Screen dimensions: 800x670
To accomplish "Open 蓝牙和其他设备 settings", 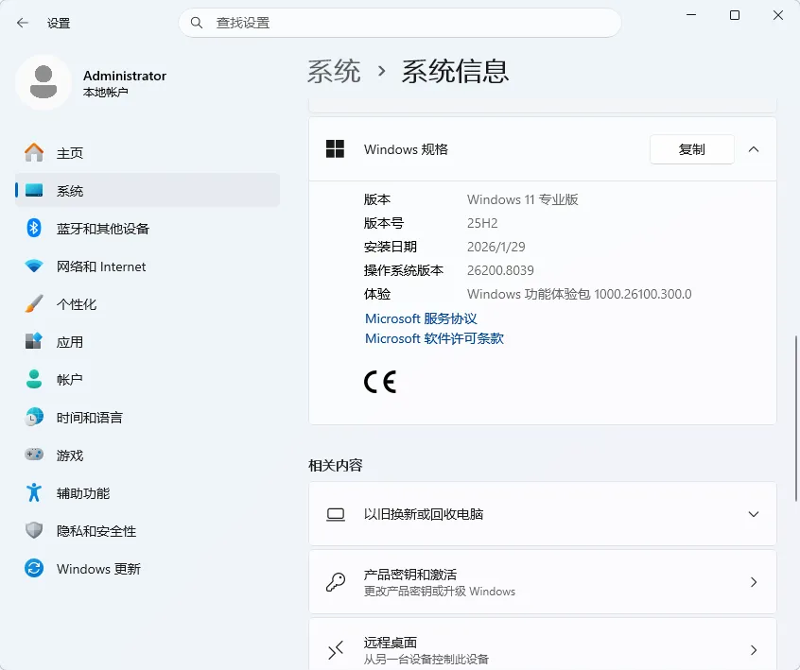I will (x=147, y=228).
